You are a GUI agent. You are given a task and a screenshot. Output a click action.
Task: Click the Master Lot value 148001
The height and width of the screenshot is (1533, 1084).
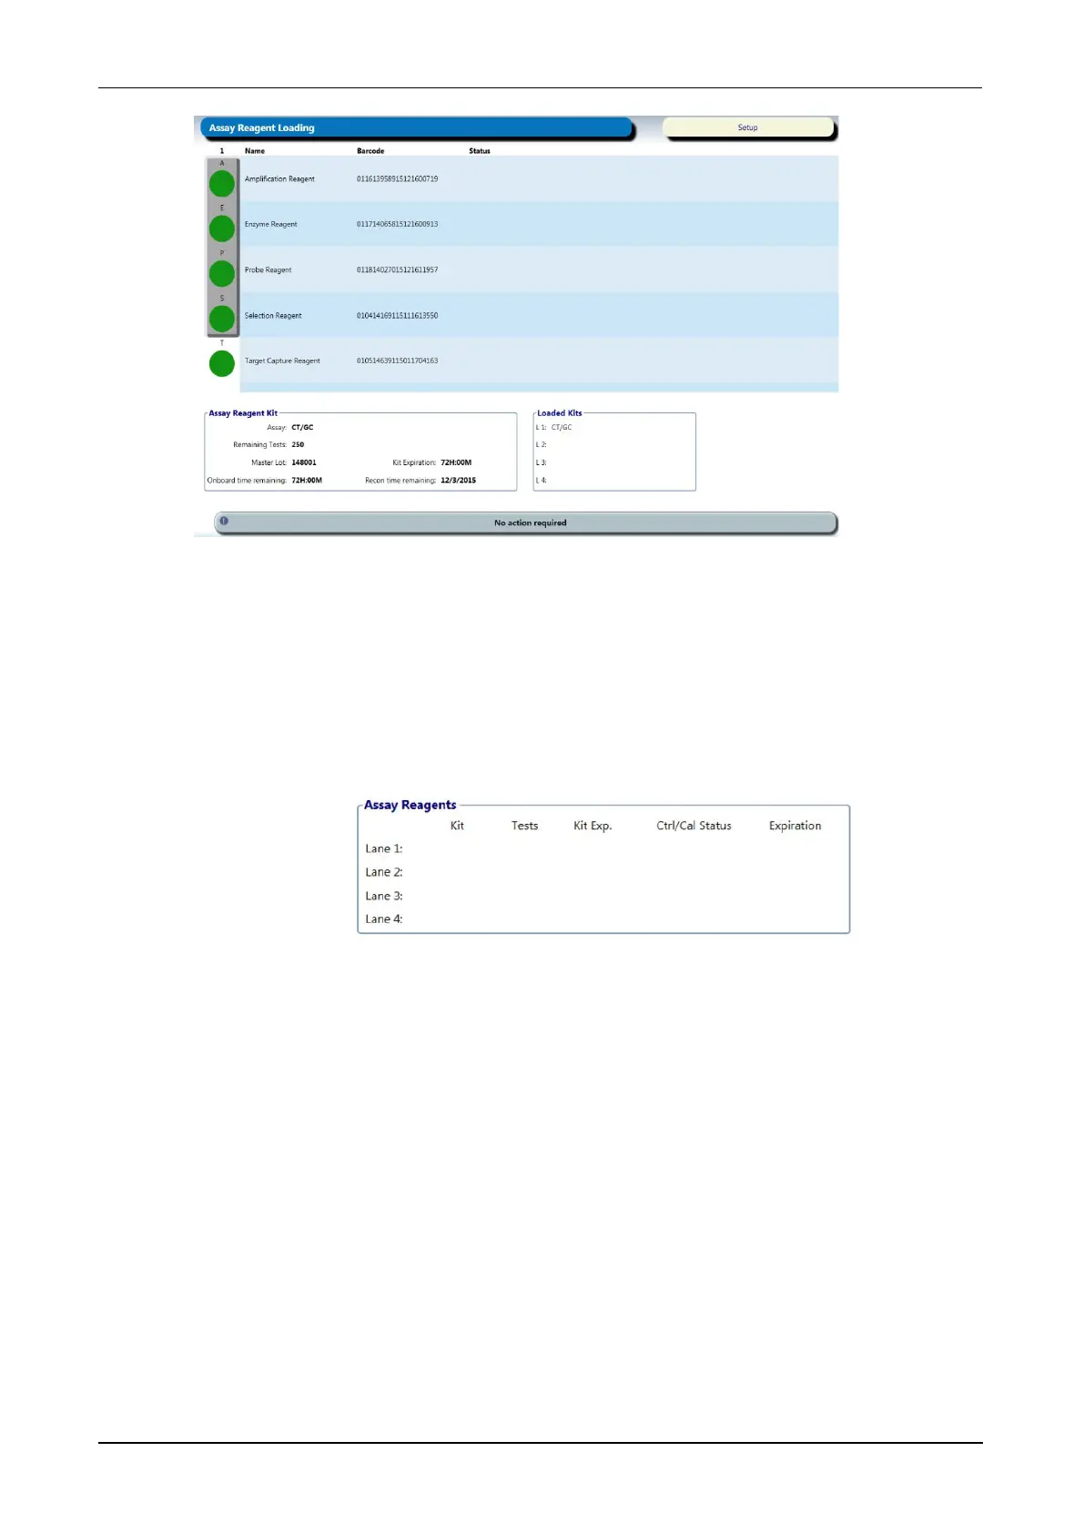(x=304, y=462)
